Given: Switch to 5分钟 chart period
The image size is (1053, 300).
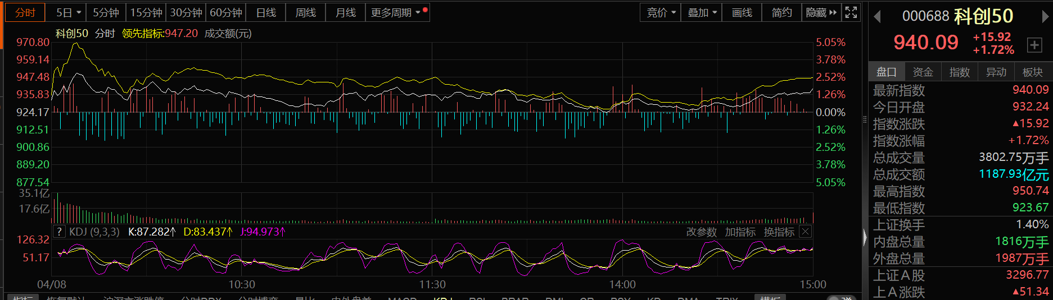Looking at the screenshot, I should pyautogui.click(x=106, y=12).
